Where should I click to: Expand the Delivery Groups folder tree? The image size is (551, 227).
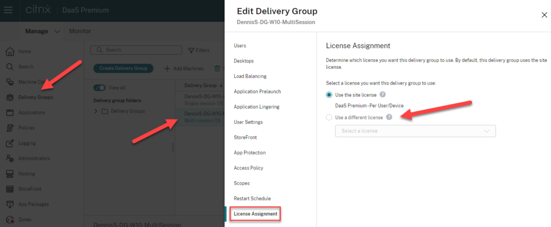[x=96, y=111]
